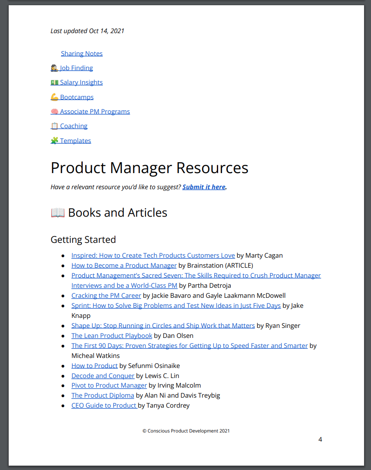Click the author text Ryan Singer
Image resolution: width=371 pixels, height=470 pixels.
[x=283, y=326]
